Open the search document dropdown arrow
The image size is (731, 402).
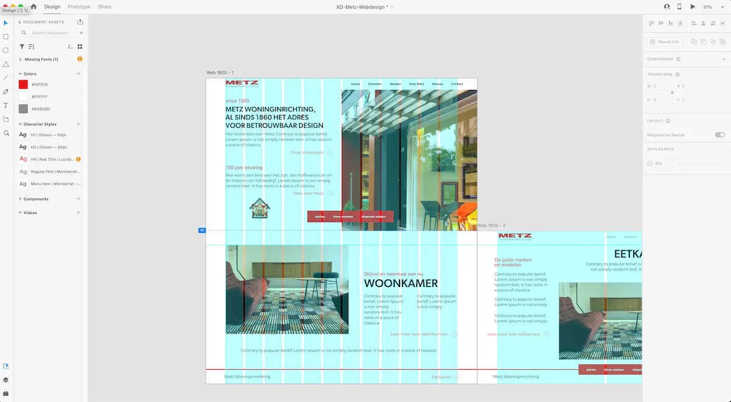[81, 33]
